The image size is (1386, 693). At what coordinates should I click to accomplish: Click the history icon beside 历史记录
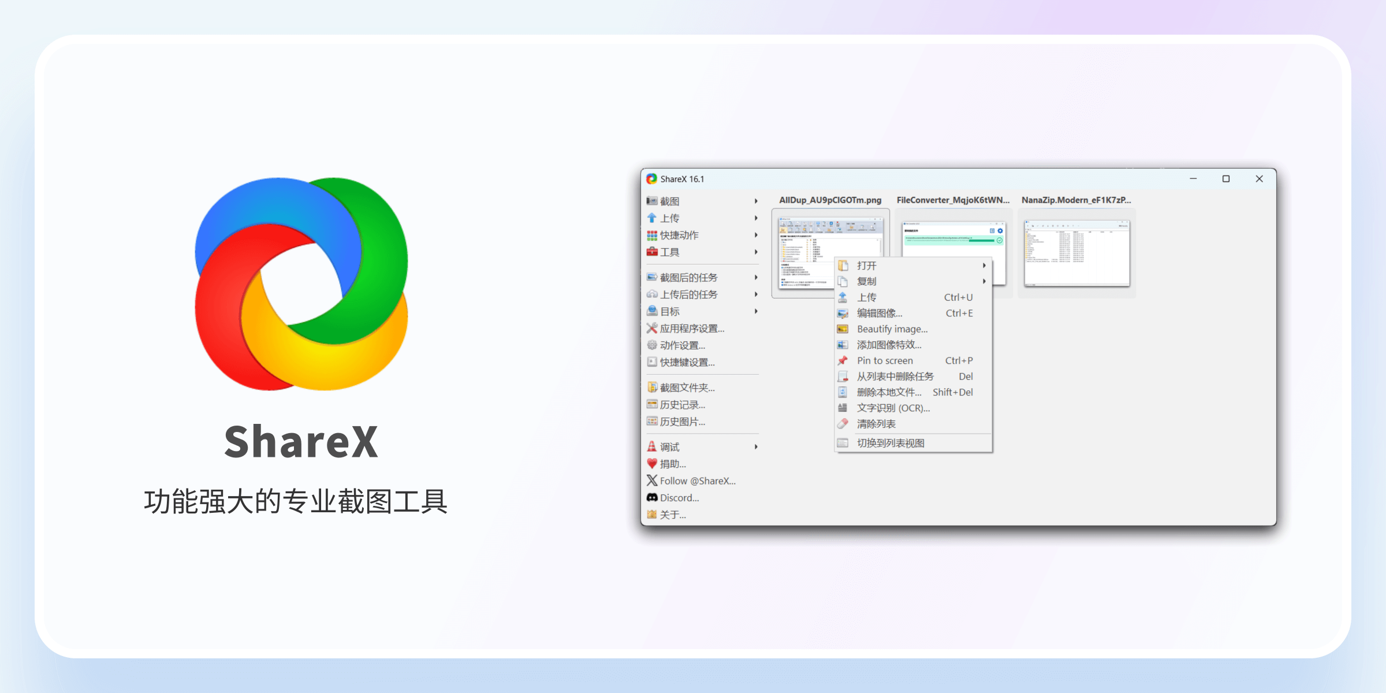pos(652,404)
